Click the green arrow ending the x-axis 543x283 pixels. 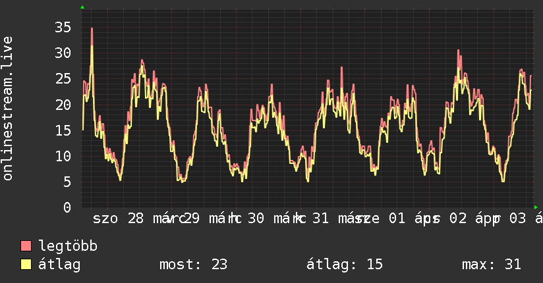(x=536, y=207)
